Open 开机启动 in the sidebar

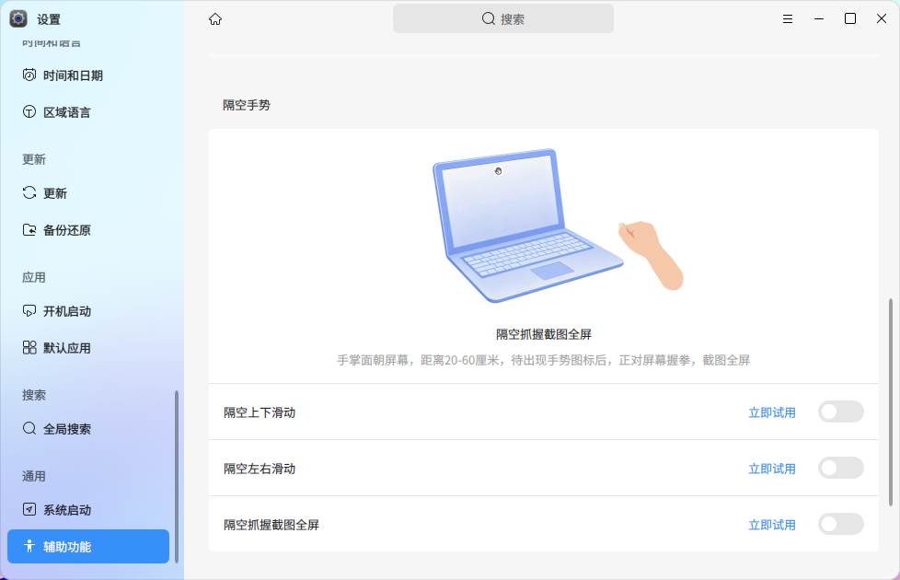pyautogui.click(x=88, y=311)
